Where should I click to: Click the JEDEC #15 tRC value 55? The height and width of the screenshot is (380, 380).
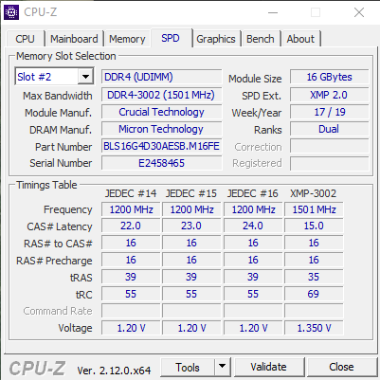191,294
